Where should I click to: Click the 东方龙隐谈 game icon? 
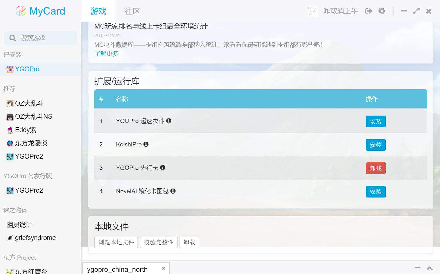[10, 144]
